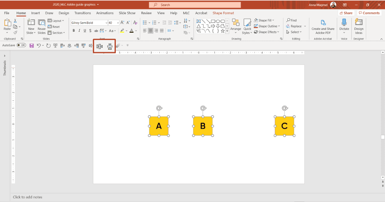The height and width of the screenshot is (202, 385).
Task: Click the Search box in title bar
Action: pos(195,5)
